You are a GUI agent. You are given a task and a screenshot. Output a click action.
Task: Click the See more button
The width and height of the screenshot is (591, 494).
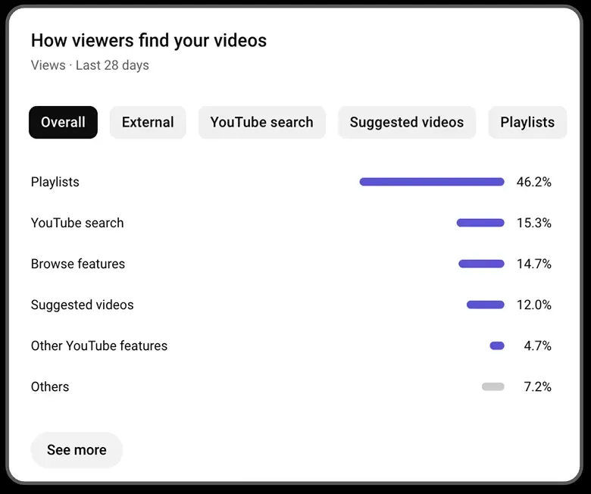[77, 450]
